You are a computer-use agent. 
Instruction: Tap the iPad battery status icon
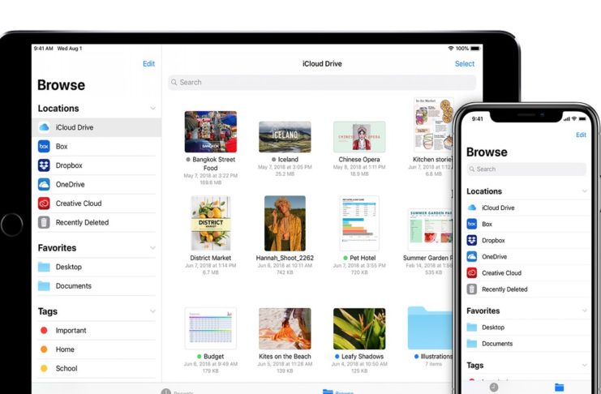coord(475,49)
